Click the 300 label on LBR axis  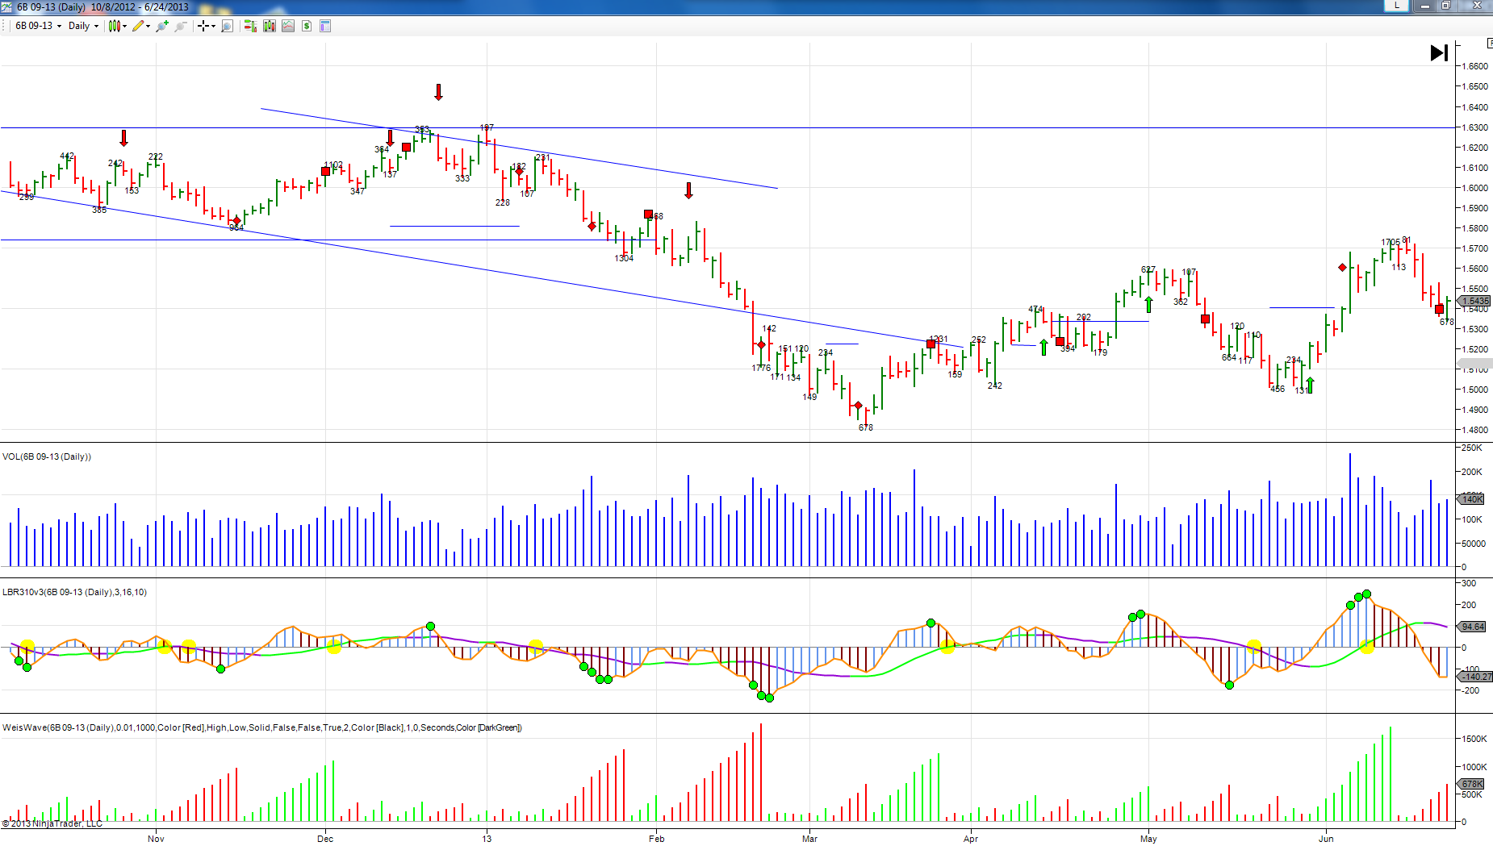[x=1470, y=583]
